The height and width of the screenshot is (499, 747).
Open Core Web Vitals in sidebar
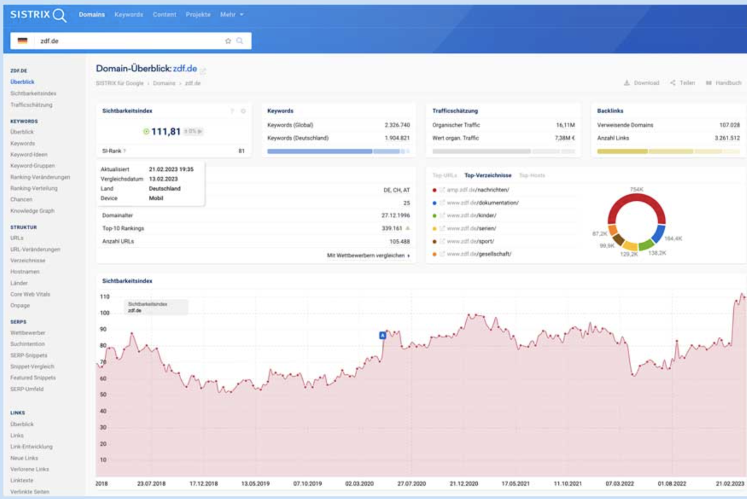(30, 294)
